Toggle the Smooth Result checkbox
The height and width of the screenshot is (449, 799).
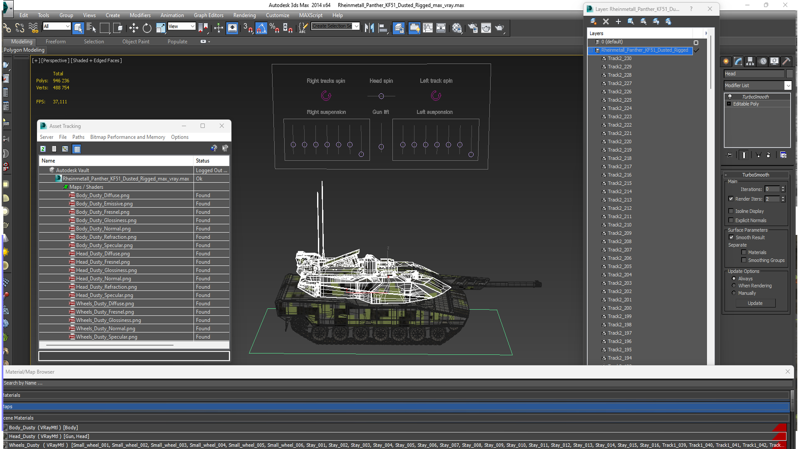click(731, 237)
